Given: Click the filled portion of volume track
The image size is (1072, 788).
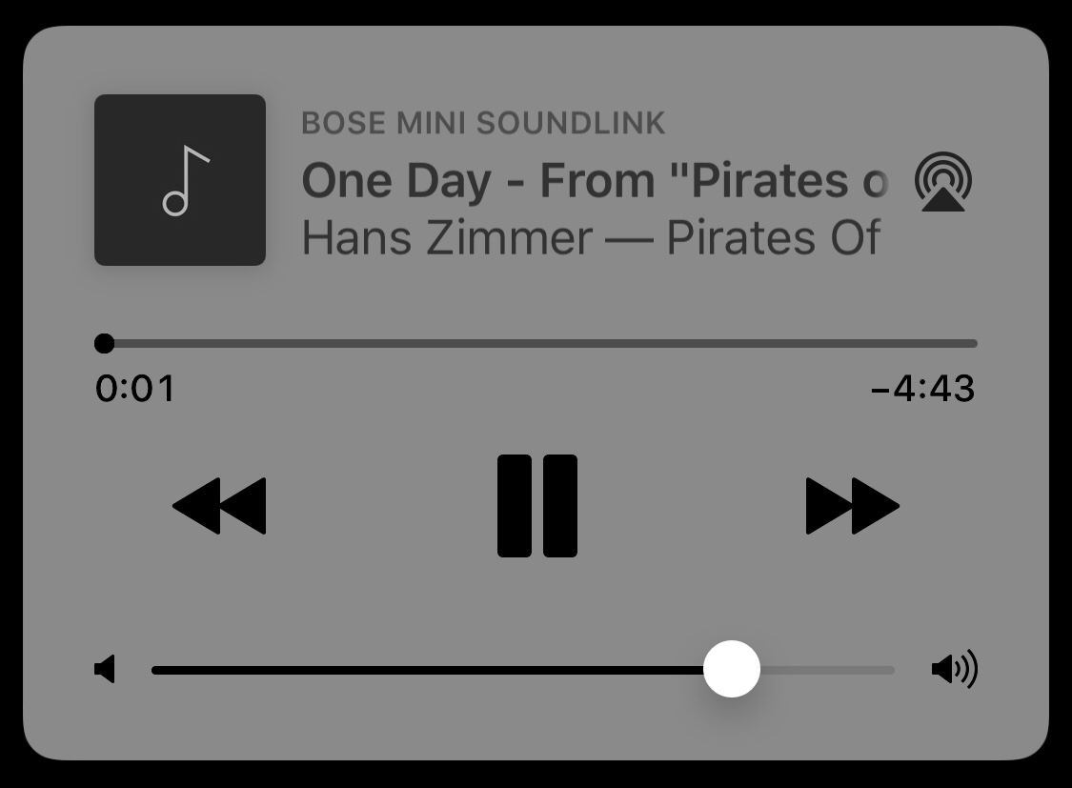Looking at the screenshot, I should [x=427, y=670].
